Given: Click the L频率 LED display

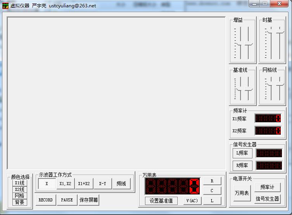Looking at the screenshot, I should 269,153.
